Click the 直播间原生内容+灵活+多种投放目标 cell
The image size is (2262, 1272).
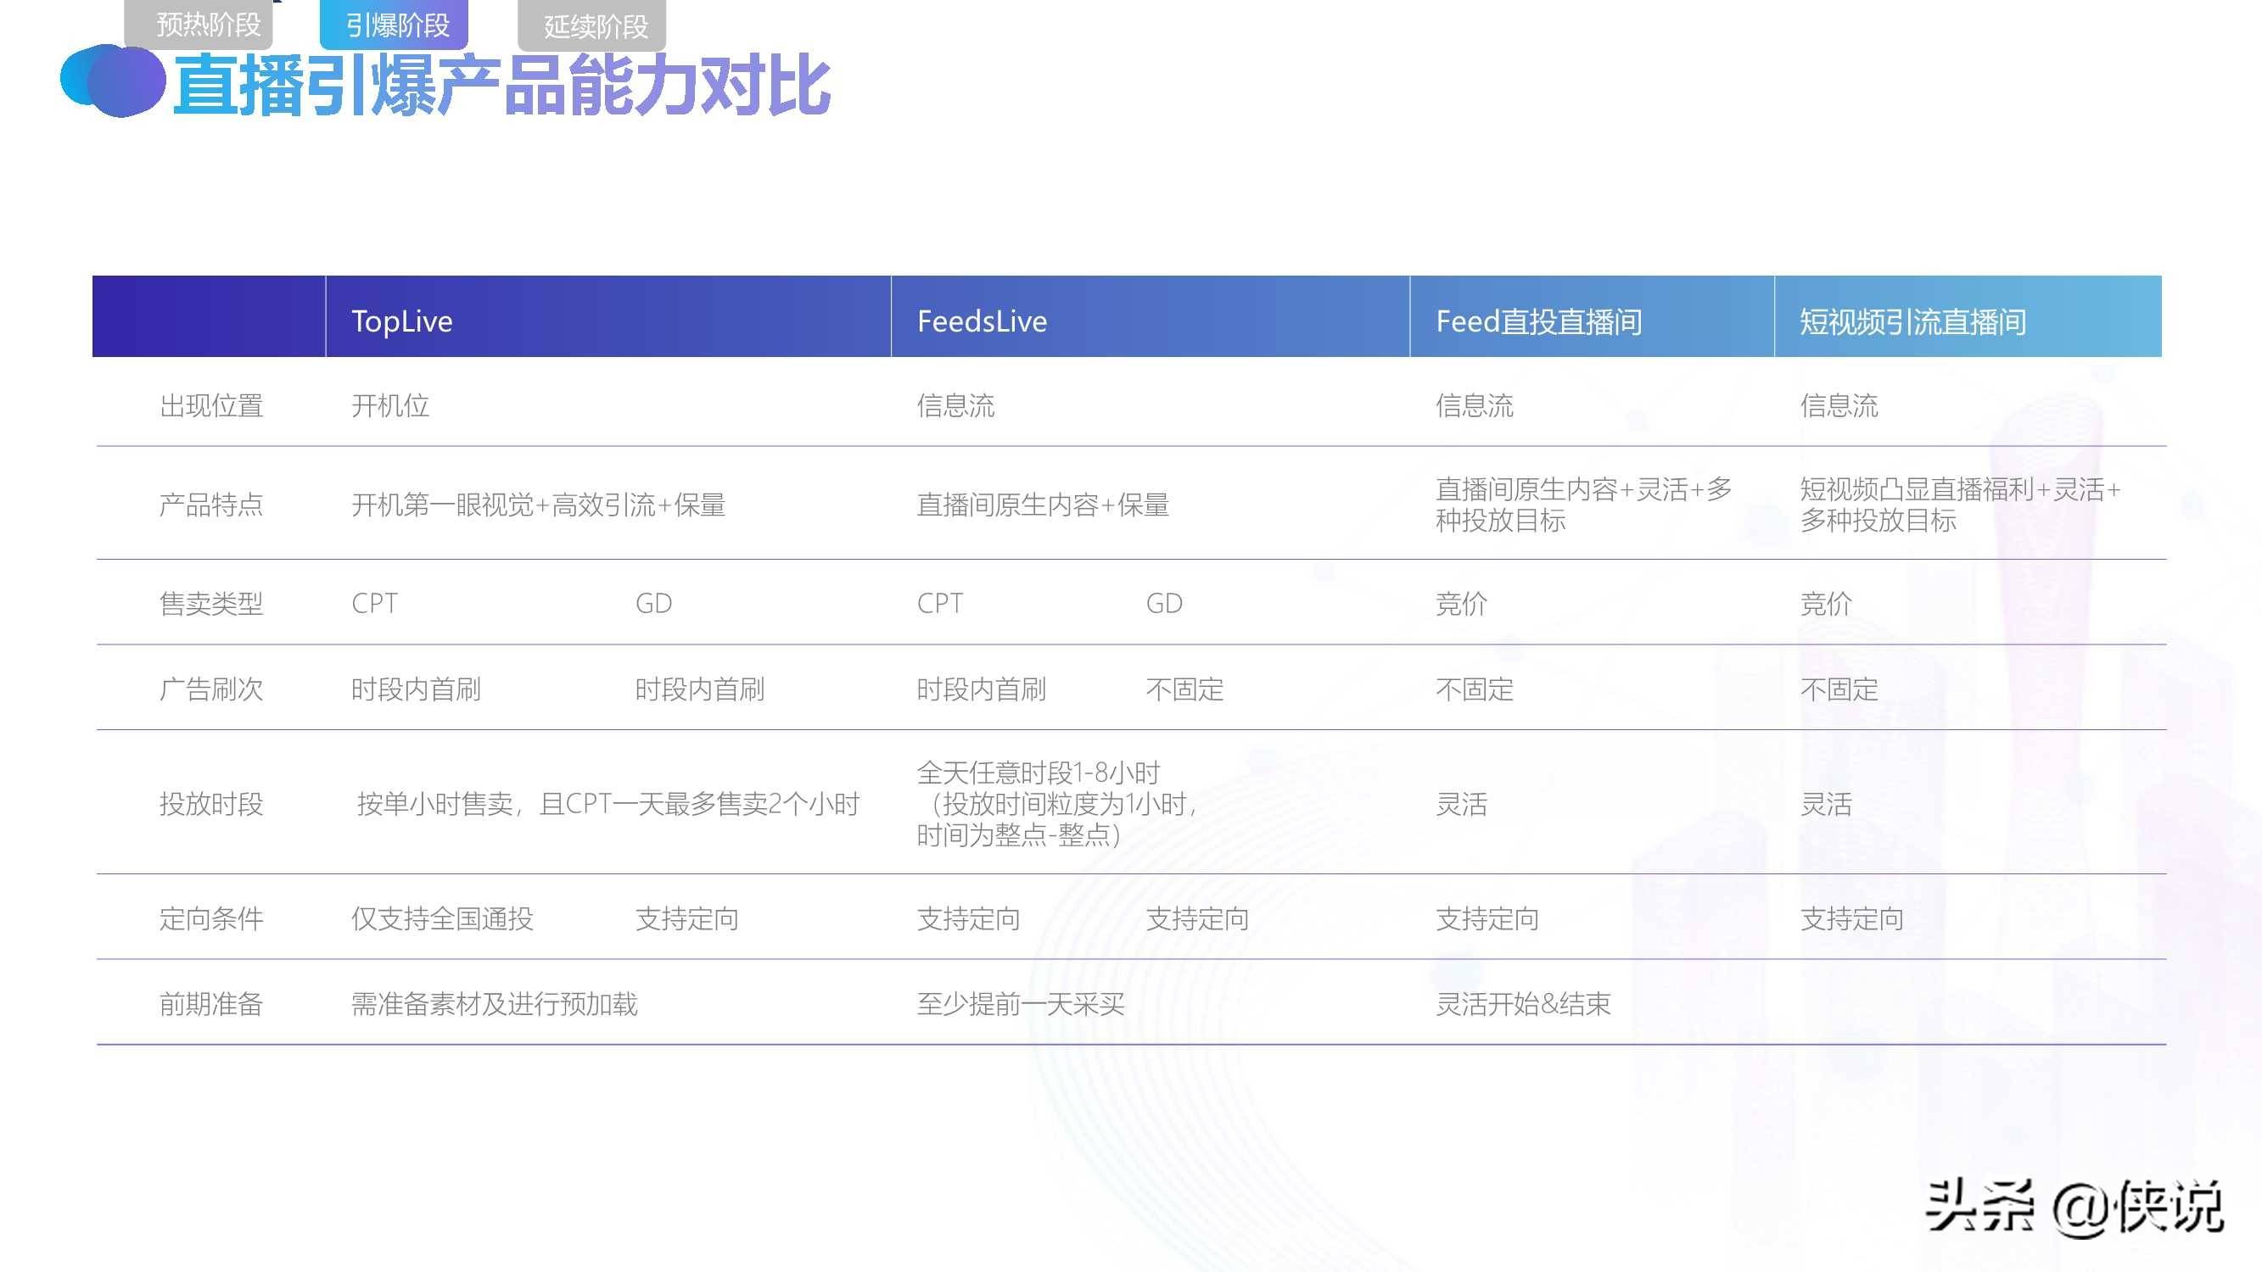[x=1583, y=504]
